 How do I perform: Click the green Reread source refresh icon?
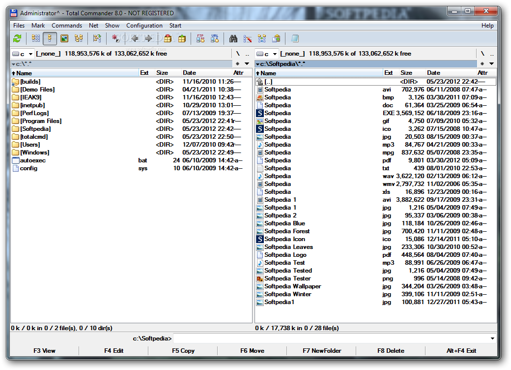pos(17,38)
